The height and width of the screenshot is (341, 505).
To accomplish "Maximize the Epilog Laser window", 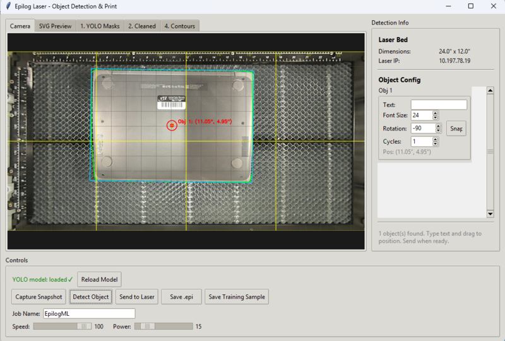I will pos(471,6).
